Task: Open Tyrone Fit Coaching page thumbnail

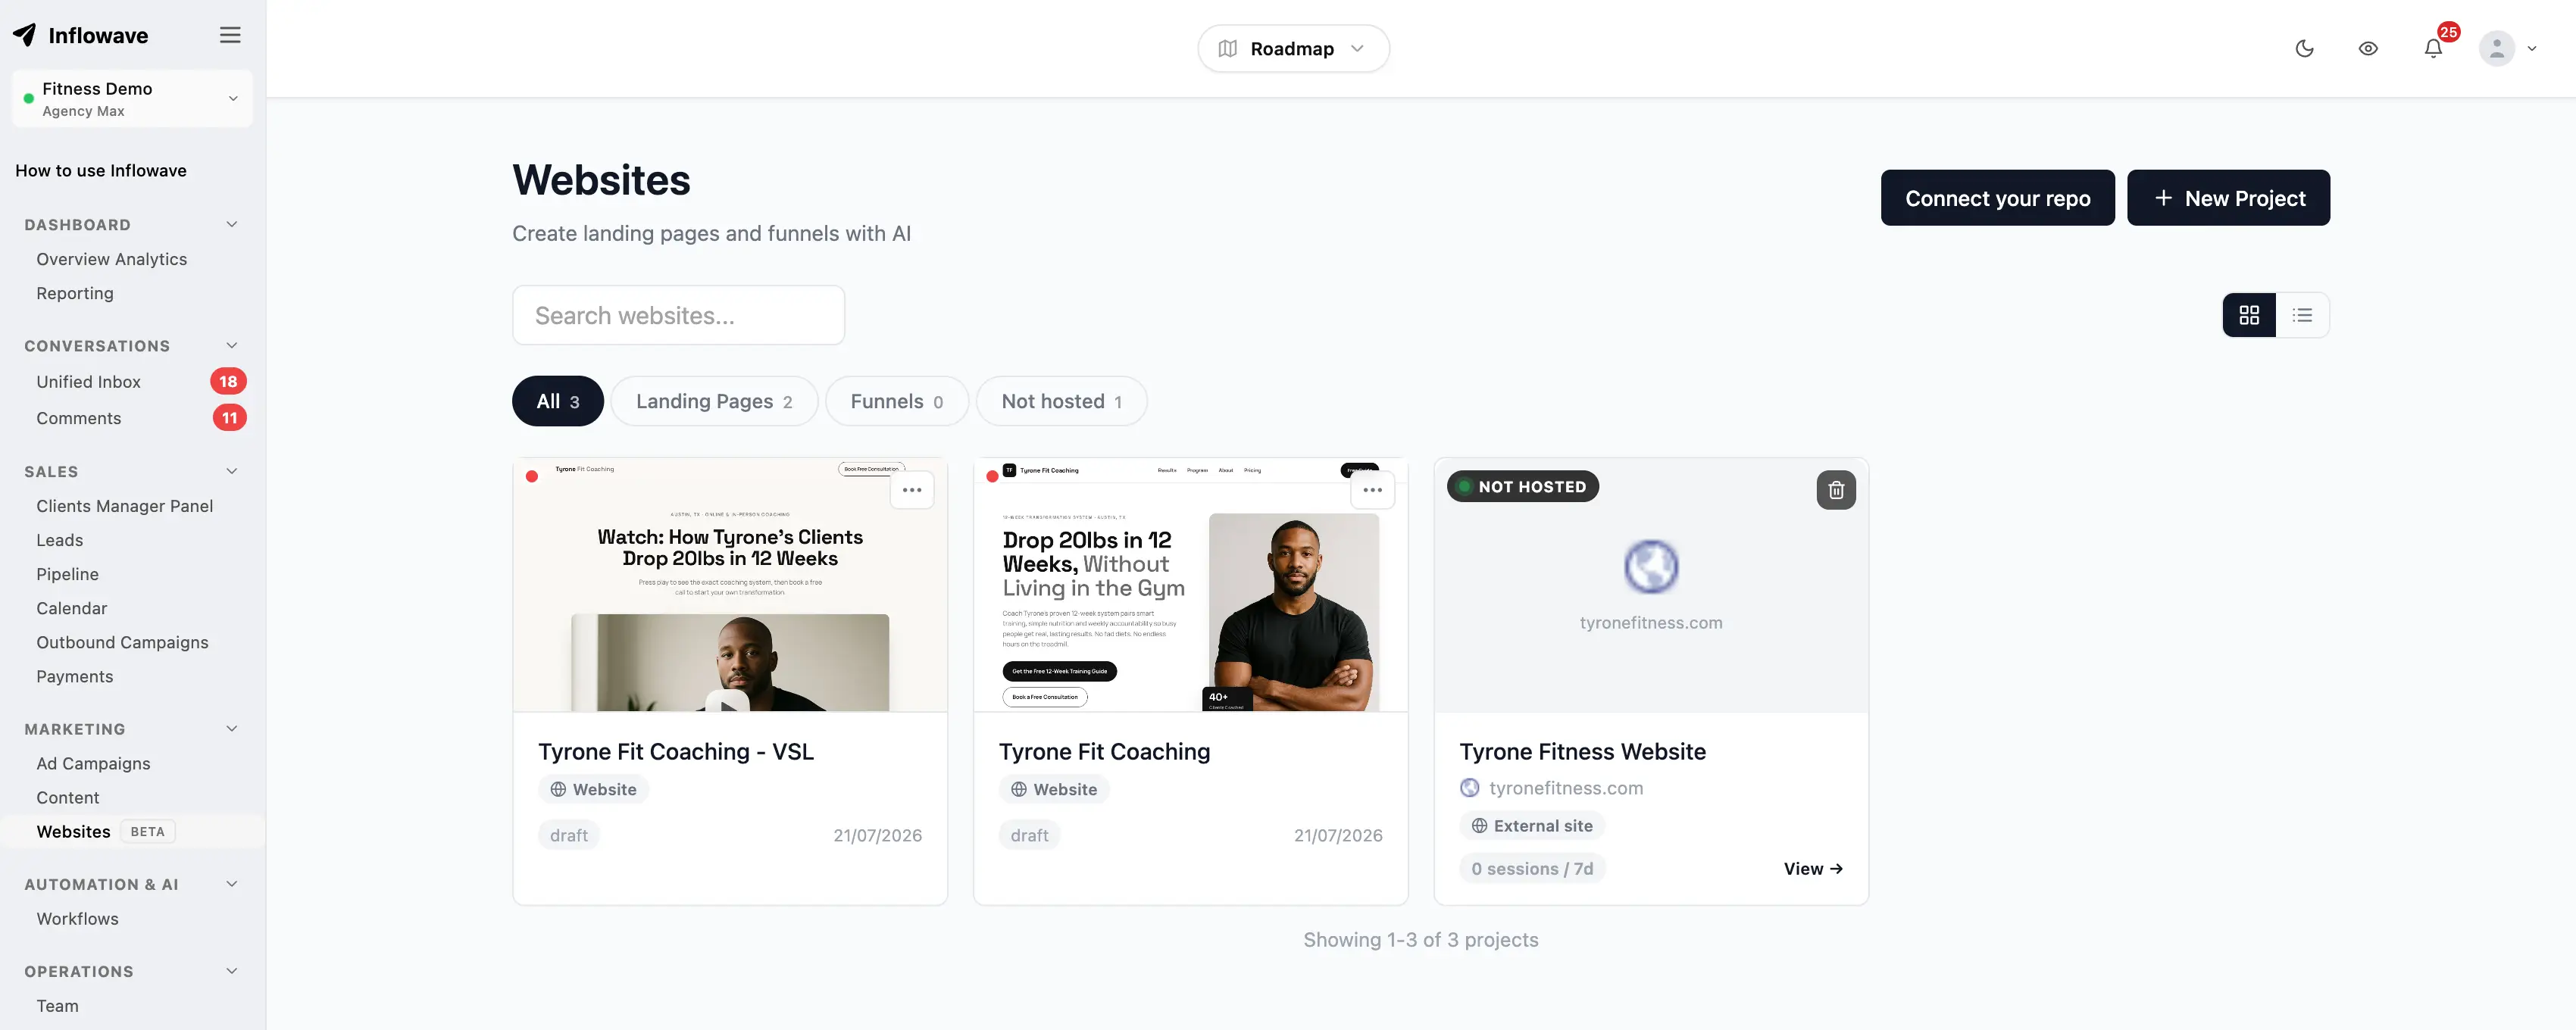Action: 1190,585
